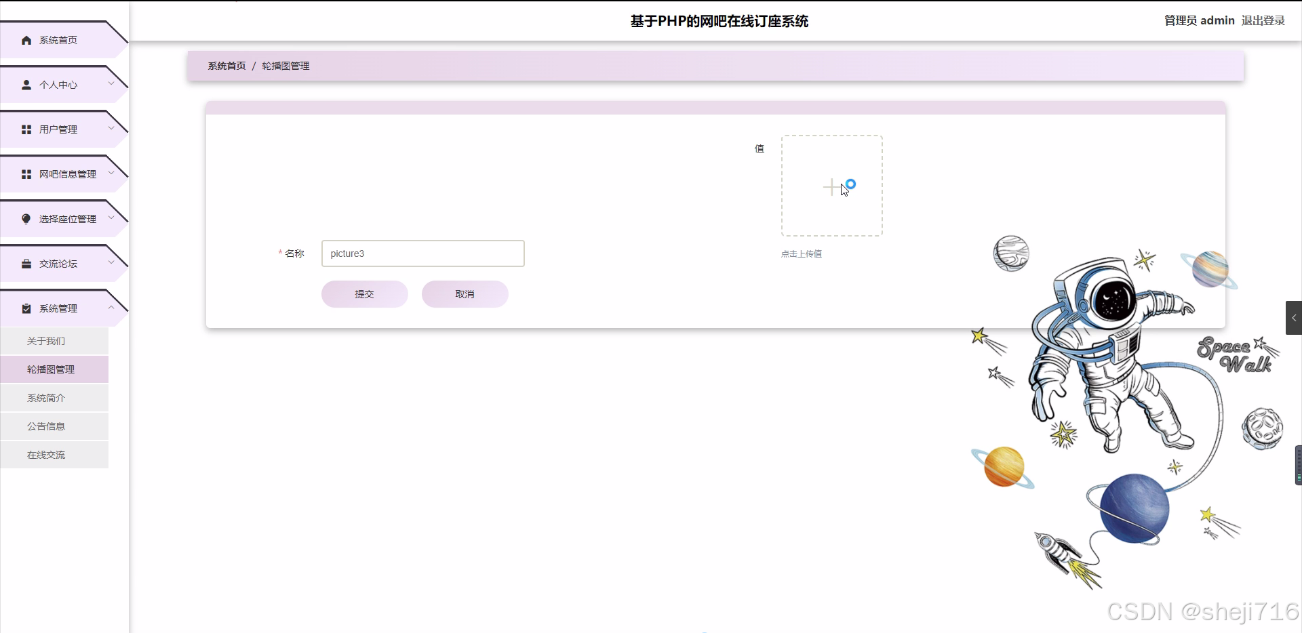The height and width of the screenshot is (633, 1302).
Task: Click the page title 基于PHP的网吧在线订座系统
Action: 719,21
